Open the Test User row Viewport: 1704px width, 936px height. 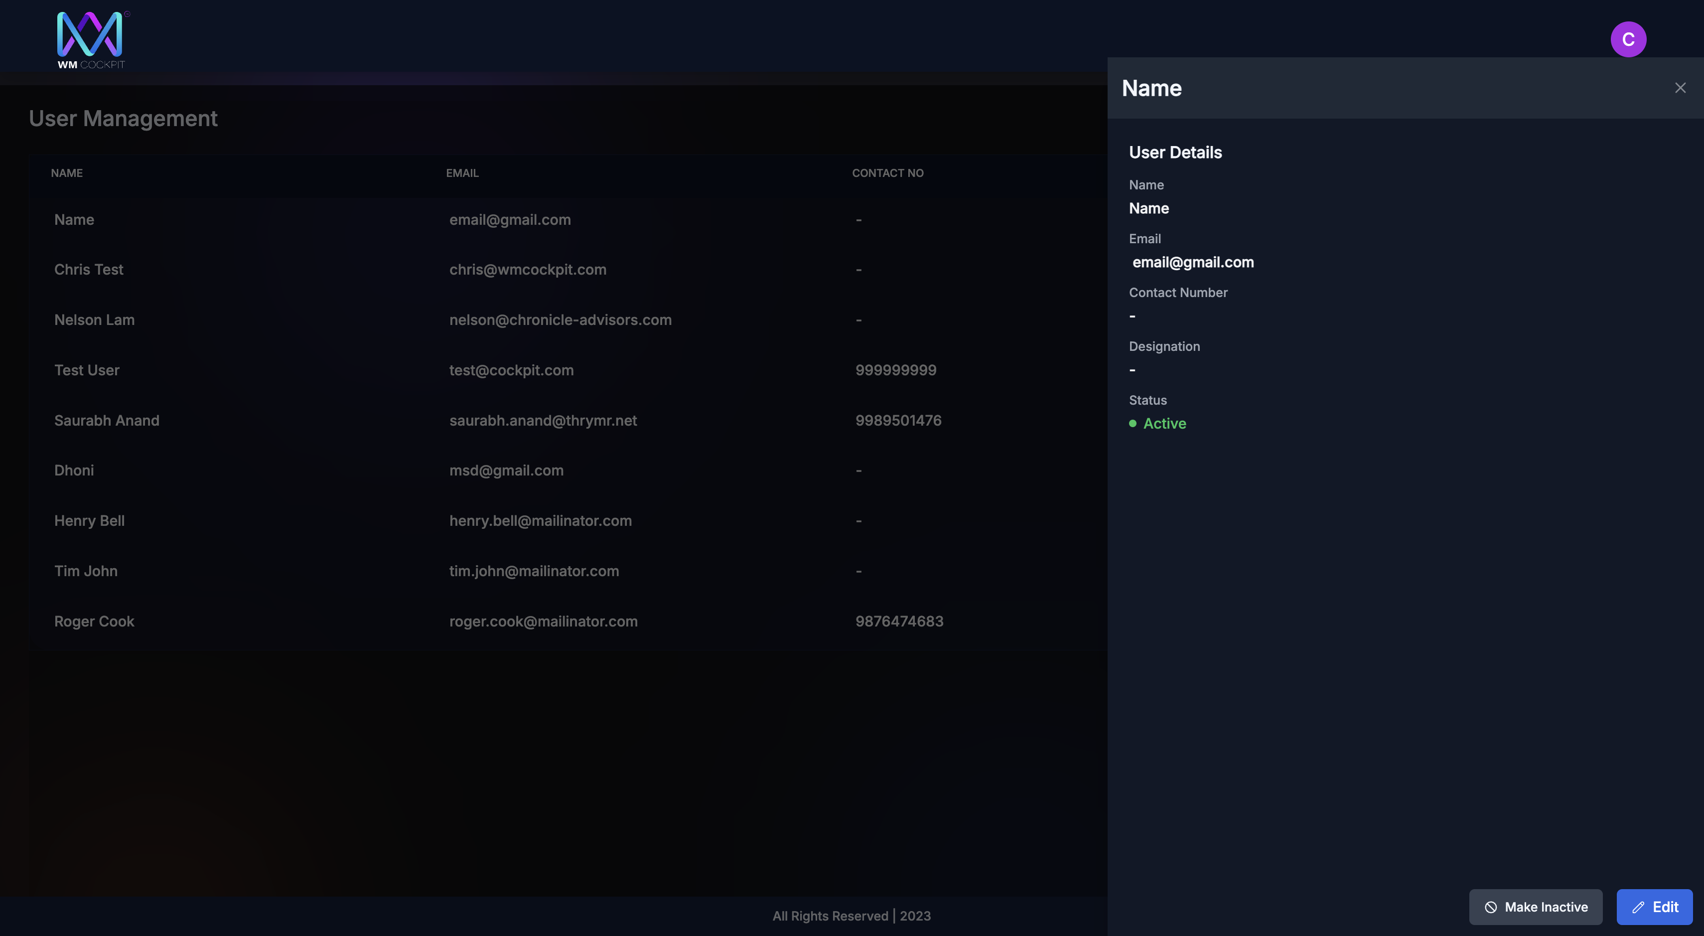point(568,370)
